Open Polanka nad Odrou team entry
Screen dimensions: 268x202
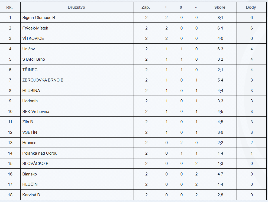[40, 153]
